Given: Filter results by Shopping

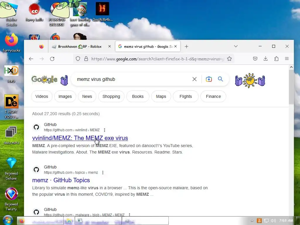Looking at the screenshot, I should point(111,96).
